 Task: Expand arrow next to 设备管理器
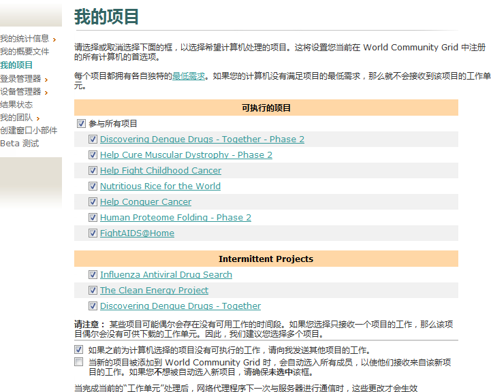[x=46, y=93]
